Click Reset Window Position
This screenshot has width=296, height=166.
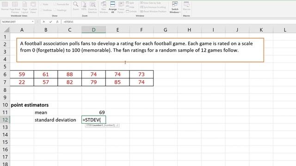click(153, 11)
